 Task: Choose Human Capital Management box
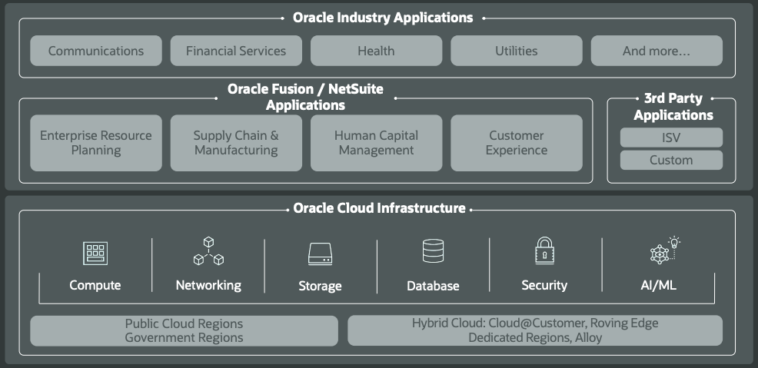click(x=376, y=143)
